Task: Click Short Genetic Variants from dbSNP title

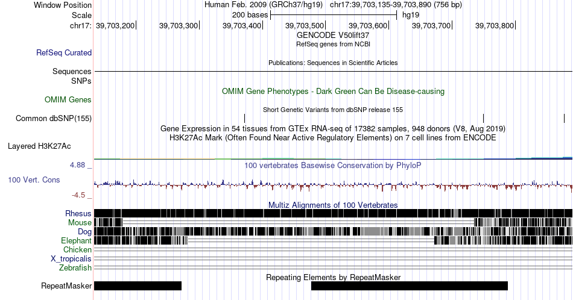Action: 333,110
